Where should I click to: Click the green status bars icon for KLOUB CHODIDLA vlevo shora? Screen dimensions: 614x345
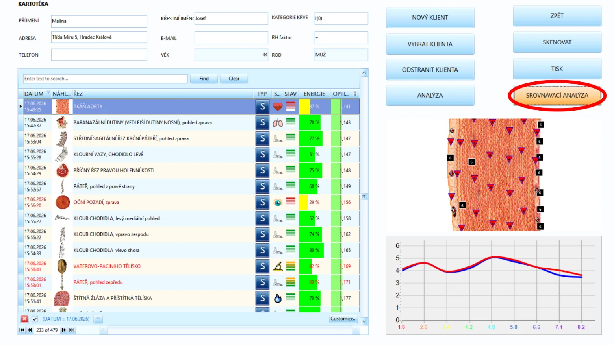(291, 249)
